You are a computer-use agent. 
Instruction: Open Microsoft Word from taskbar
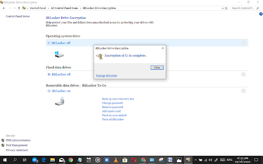point(170,160)
